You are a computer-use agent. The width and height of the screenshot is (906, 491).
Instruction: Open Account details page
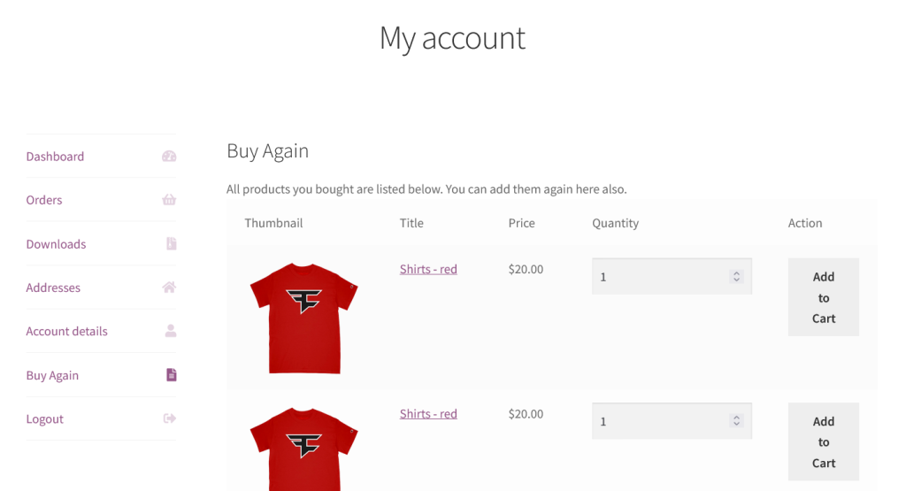66,331
